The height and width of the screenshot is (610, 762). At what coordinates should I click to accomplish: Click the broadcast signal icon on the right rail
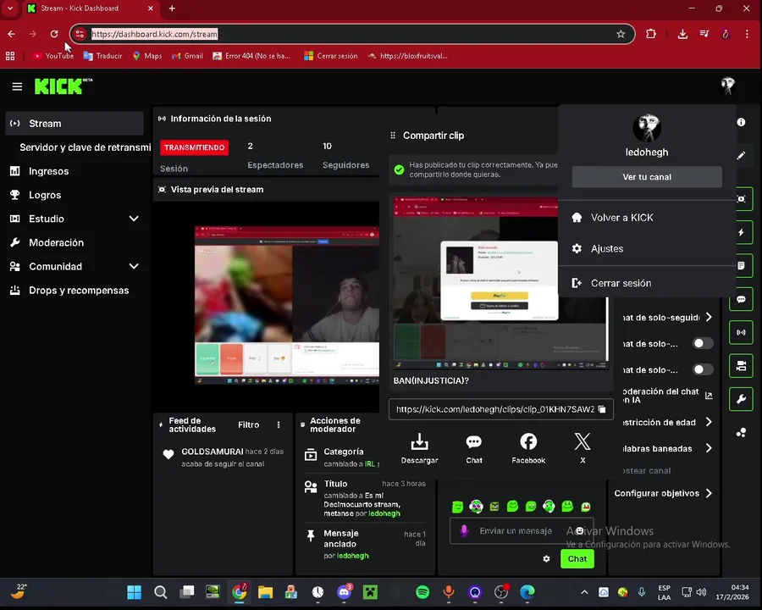[x=741, y=333]
